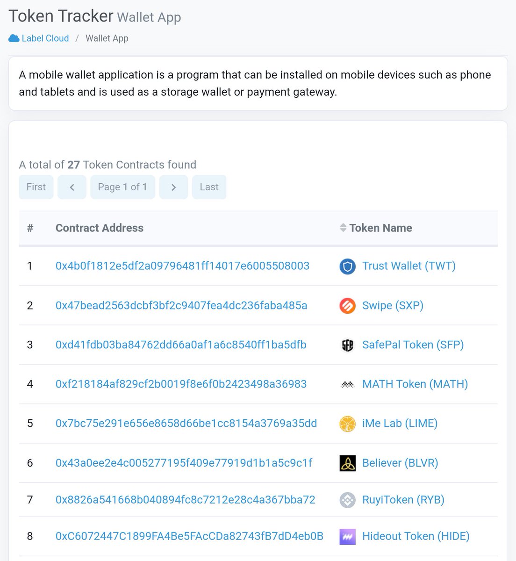
Task: Click the iMe Lab orange logo icon
Action: point(347,424)
